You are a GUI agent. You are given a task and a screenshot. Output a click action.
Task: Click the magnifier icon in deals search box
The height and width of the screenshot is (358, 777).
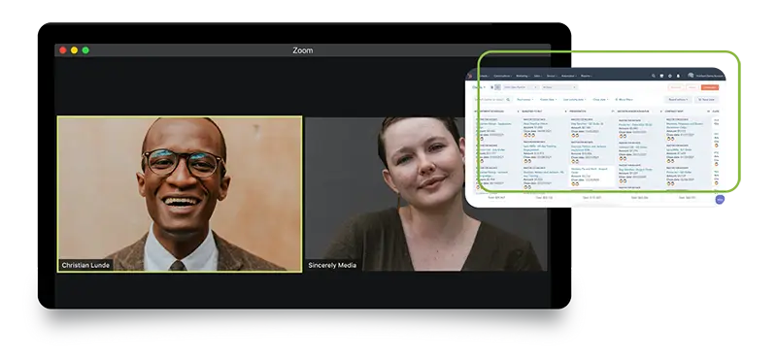pos(508,100)
